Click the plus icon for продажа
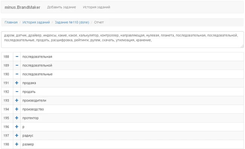The width and height of the screenshot is (245, 149). pos(17,83)
